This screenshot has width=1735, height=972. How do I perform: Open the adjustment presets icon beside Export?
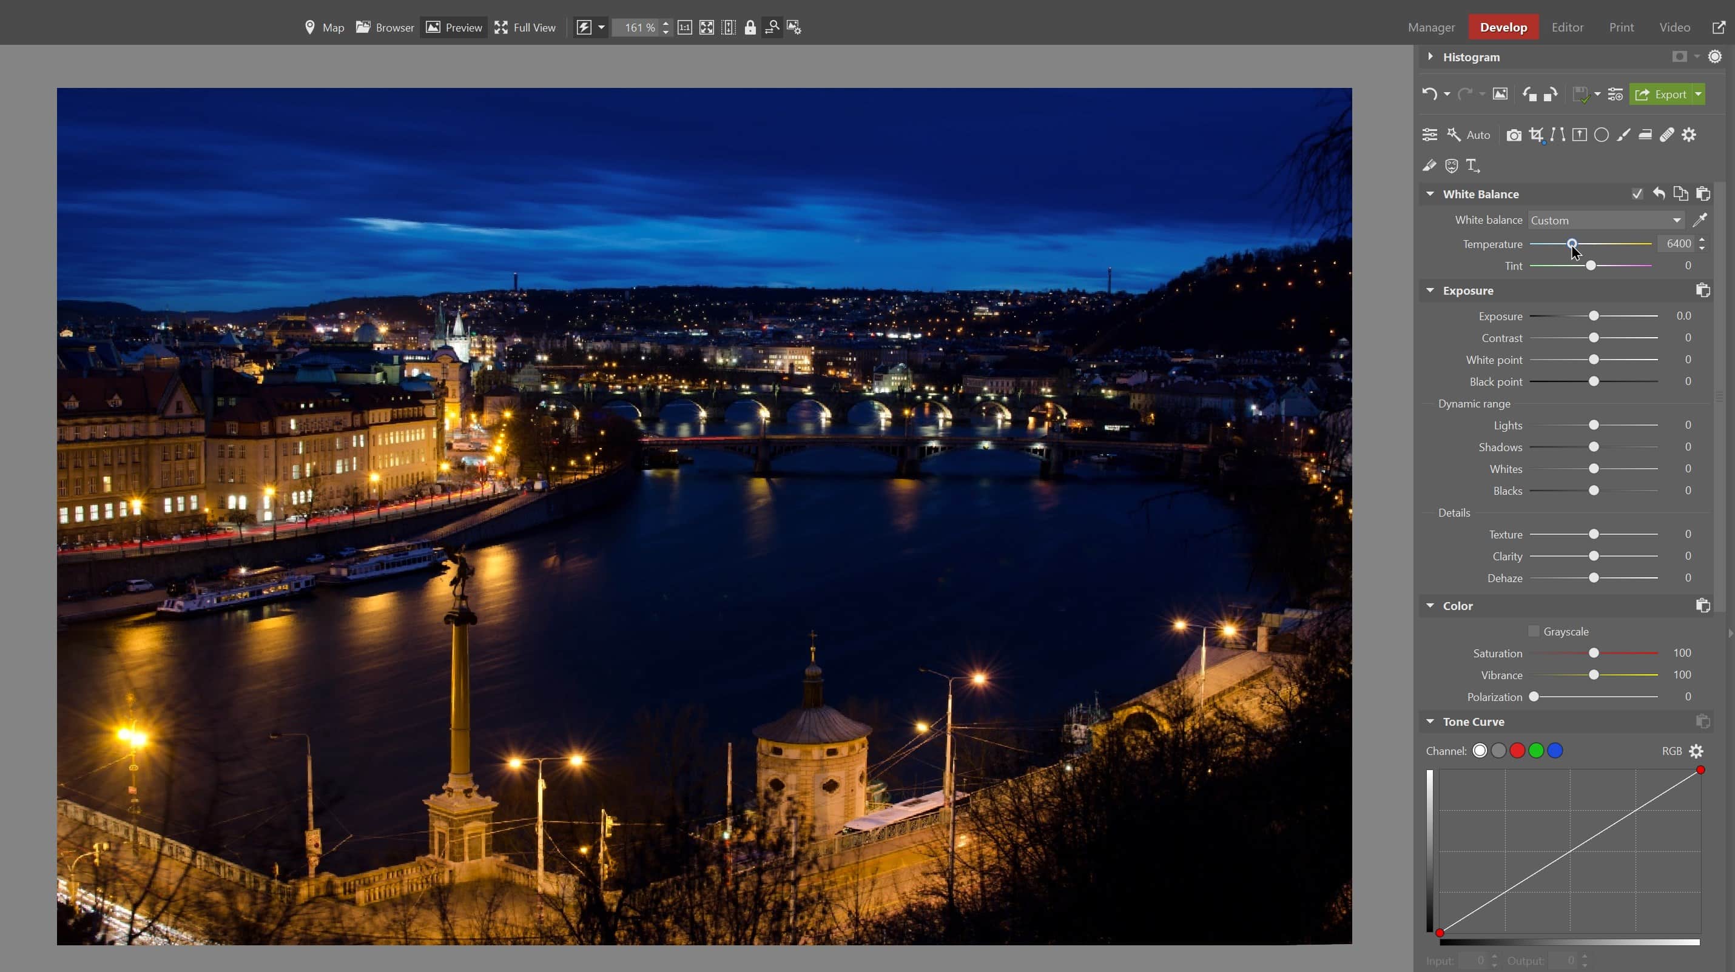coord(1615,94)
